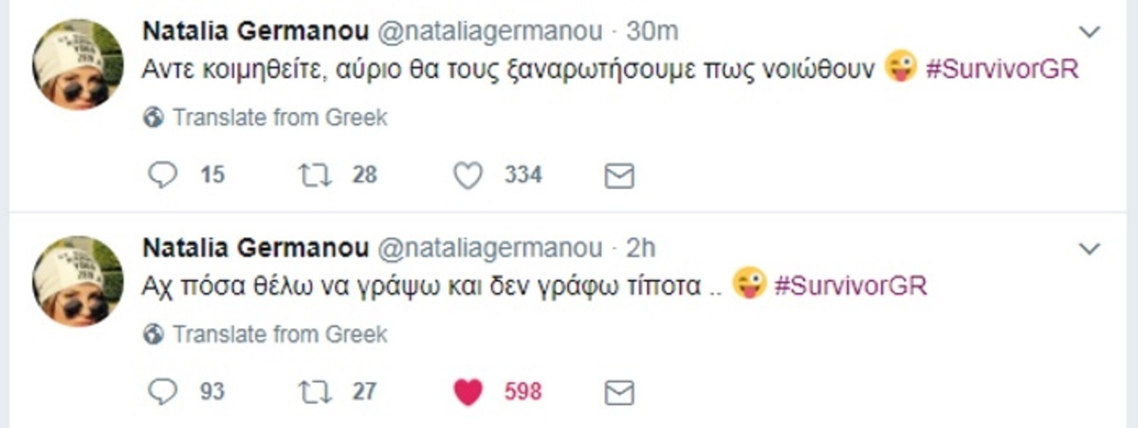Click the profile picture on the 2h tweet
The width and height of the screenshot is (1138, 428).
pos(80,282)
